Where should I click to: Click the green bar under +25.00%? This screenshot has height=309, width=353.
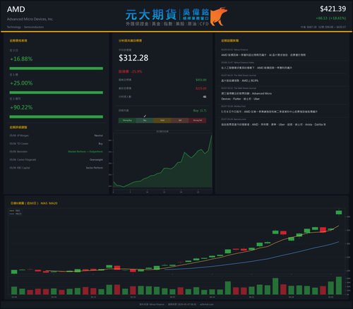(x=56, y=92)
